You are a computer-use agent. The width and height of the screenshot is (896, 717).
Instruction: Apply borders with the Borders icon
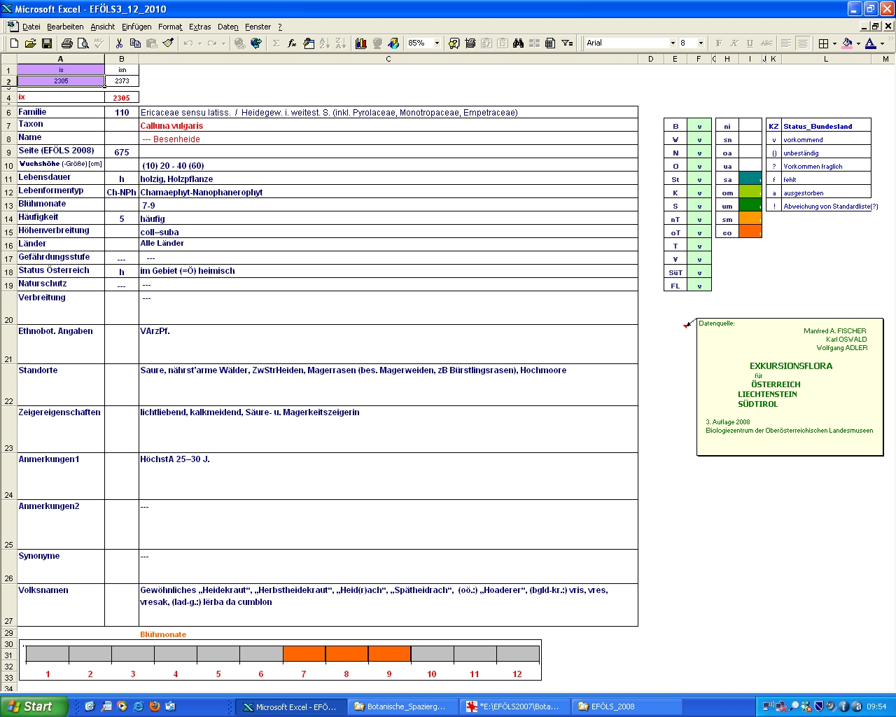coord(824,43)
